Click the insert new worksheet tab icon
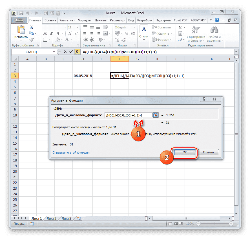 (x=79, y=218)
